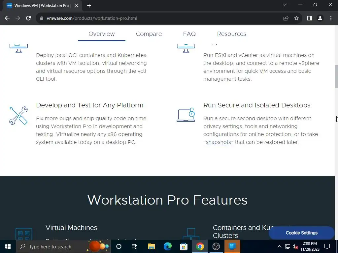Launch File Explorer from the taskbar

[151, 246]
